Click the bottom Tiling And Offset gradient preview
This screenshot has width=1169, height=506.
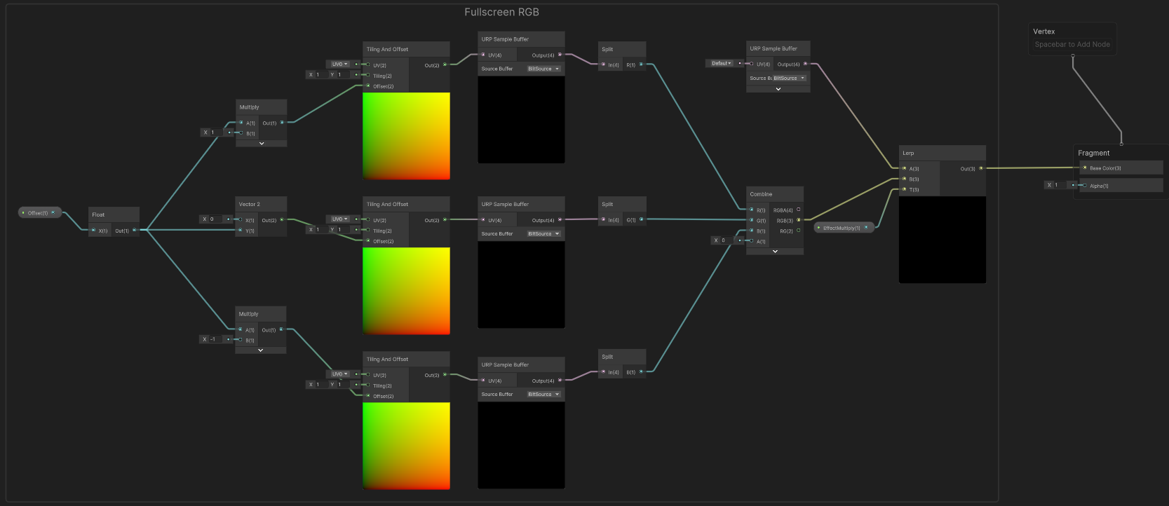[406, 446]
